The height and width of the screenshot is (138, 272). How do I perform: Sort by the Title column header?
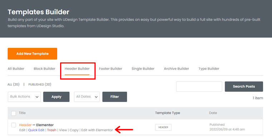pos(22,113)
